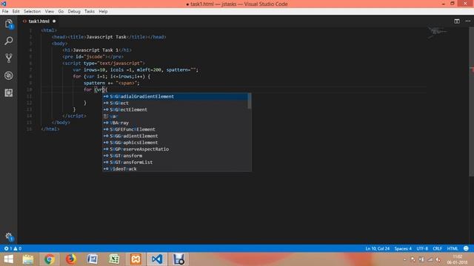Click the system tray clock

tap(458, 259)
